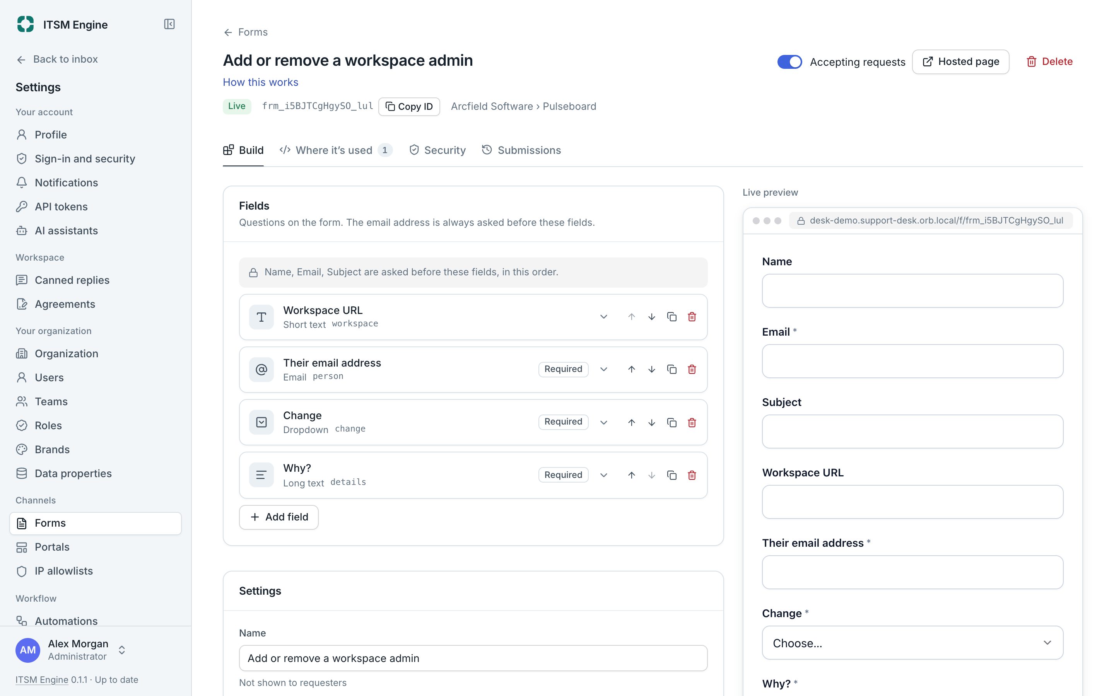1114x696 pixels.
Task: Click Back to inbox
Action: pyautogui.click(x=57, y=60)
